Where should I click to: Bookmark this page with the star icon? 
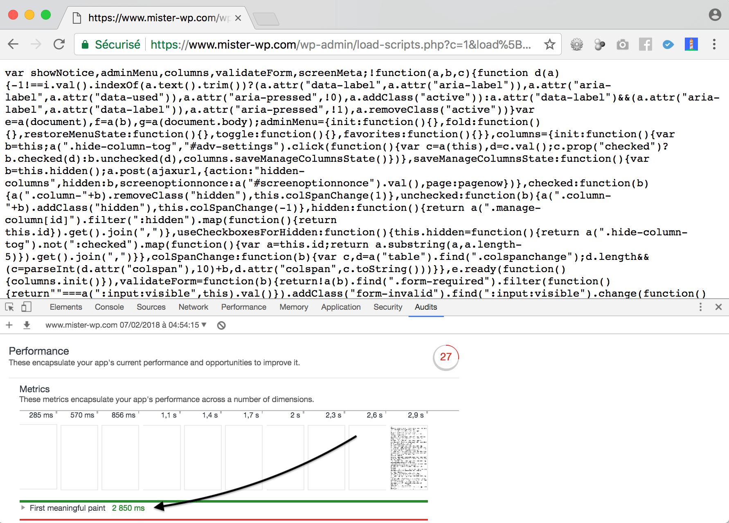point(549,44)
